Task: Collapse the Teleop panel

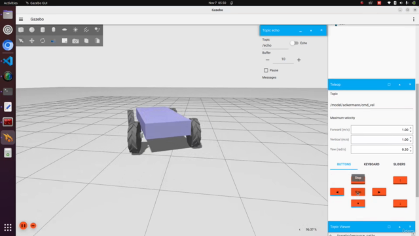Action: click(399, 85)
